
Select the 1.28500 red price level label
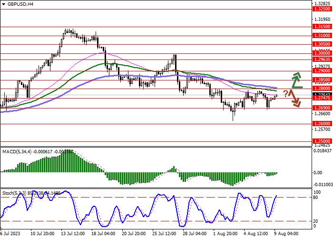(x=323, y=80)
